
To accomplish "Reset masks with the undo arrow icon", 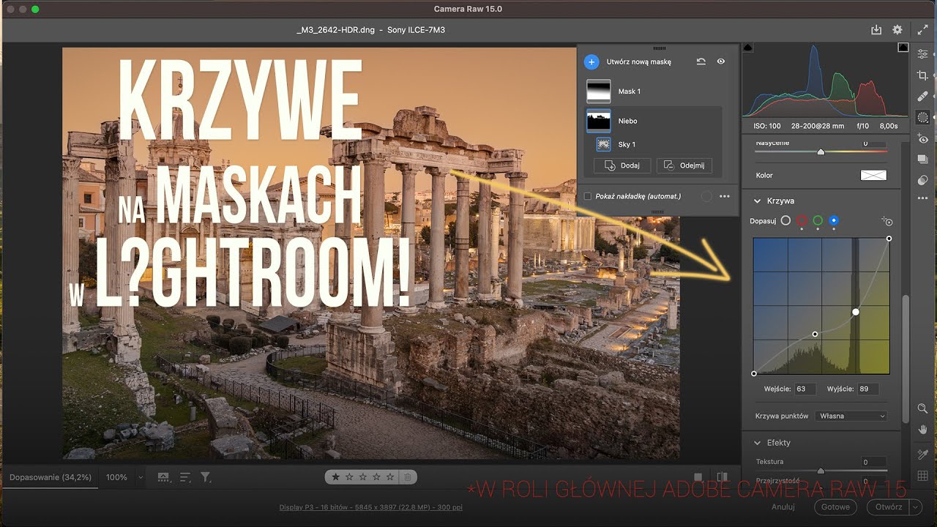I will tap(701, 62).
